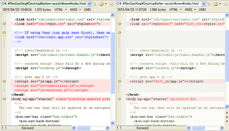Click right pane UNIX line ending label
Viewport: 229px width, 131px height.
point(202,9)
